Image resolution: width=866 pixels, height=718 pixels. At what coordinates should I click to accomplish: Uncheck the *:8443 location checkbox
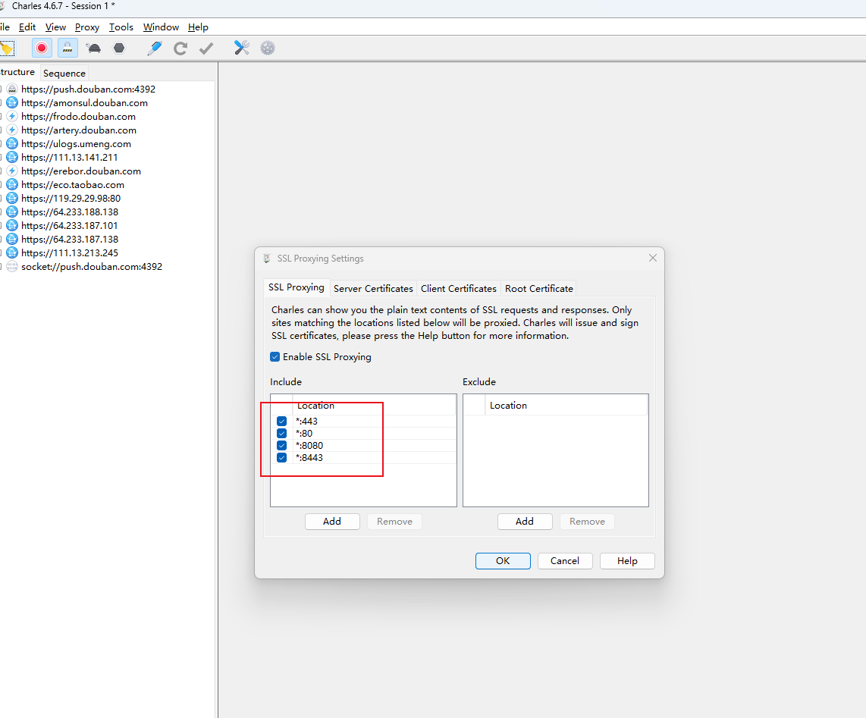[281, 457]
